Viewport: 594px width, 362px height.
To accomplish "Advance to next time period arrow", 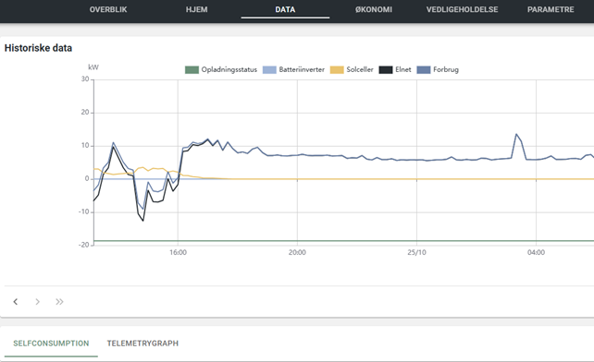I will tap(37, 301).
